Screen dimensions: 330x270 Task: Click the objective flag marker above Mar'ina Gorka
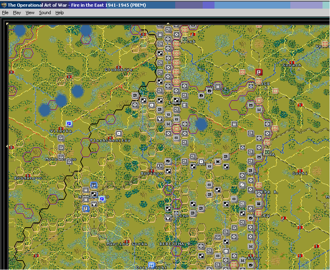pyautogui.click(x=126, y=241)
